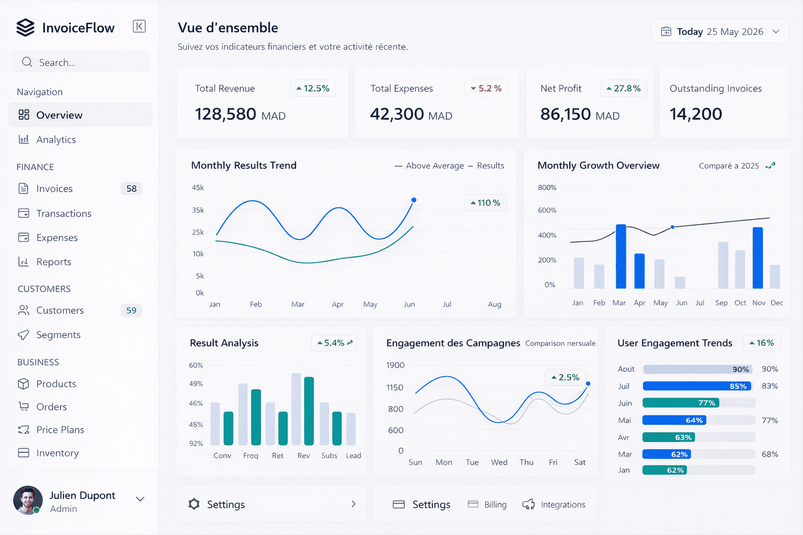Click the trend icon next to Comparé à 2025
803x535 pixels.
[771, 166]
